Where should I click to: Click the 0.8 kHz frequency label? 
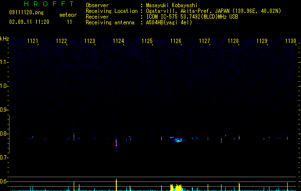click(4, 134)
